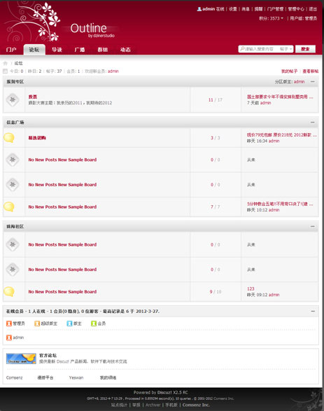Click the gray forum icon beside 投票 board

pyautogui.click(x=13, y=99)
